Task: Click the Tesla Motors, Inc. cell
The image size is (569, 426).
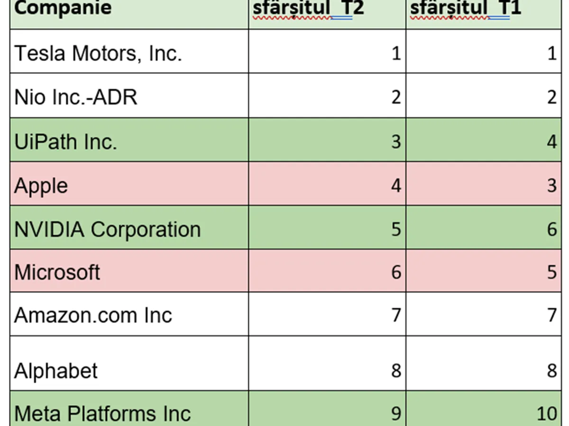Action: tap(129, 52)
